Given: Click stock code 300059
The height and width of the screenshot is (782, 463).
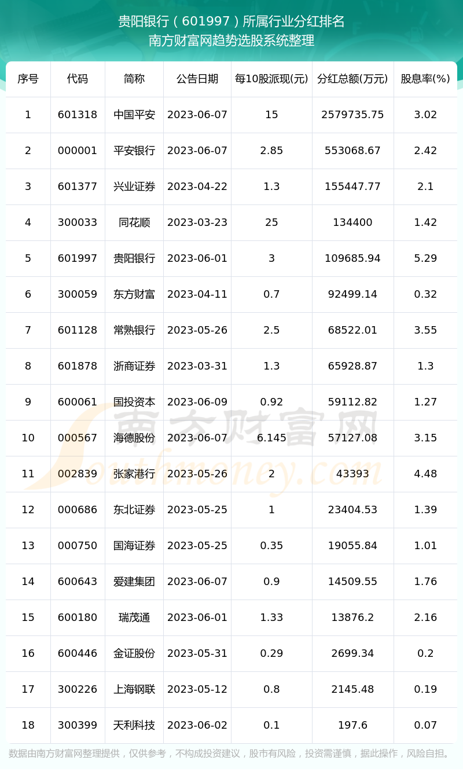Looking at the screenshot, I should tap(78, 294).
